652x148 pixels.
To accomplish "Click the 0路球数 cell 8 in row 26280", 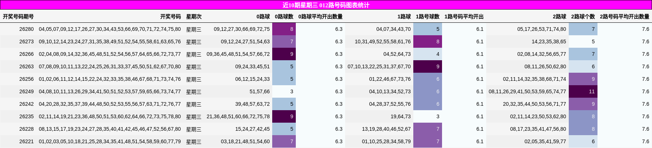I will (x=284, y=29).
